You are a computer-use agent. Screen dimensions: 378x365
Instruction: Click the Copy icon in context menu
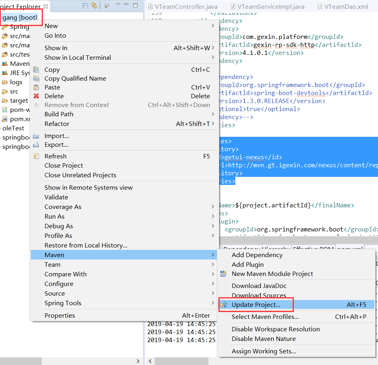point(36,70)
